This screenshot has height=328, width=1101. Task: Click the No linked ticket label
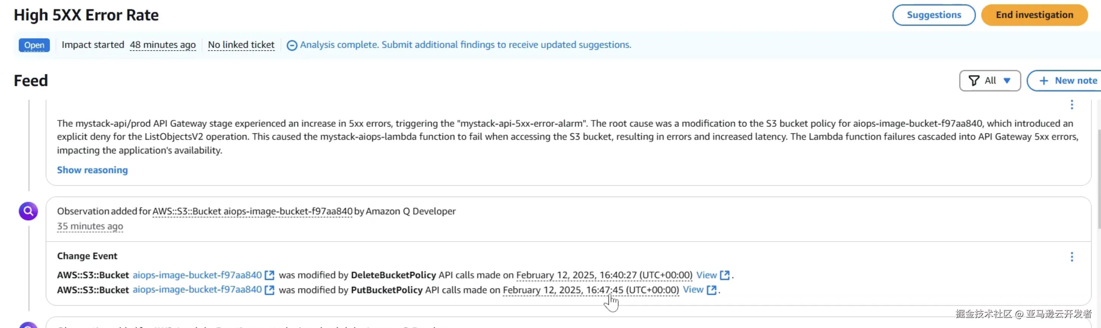point(241,45)
